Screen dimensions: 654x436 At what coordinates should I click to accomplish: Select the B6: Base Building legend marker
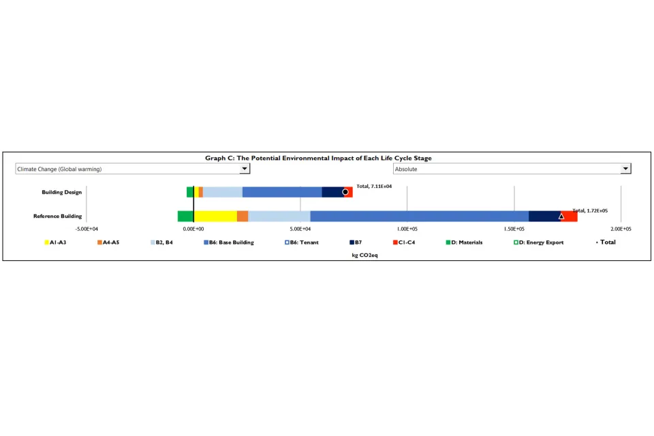click(206, 243)
